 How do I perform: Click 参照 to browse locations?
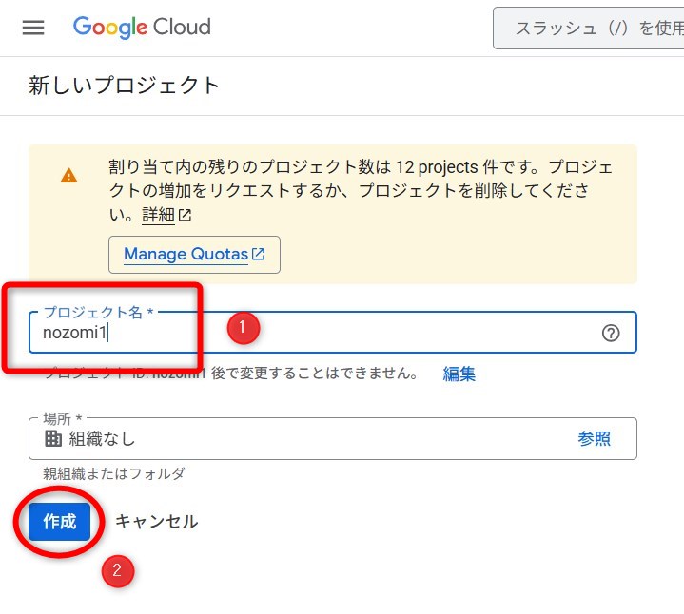click(594, 438)
